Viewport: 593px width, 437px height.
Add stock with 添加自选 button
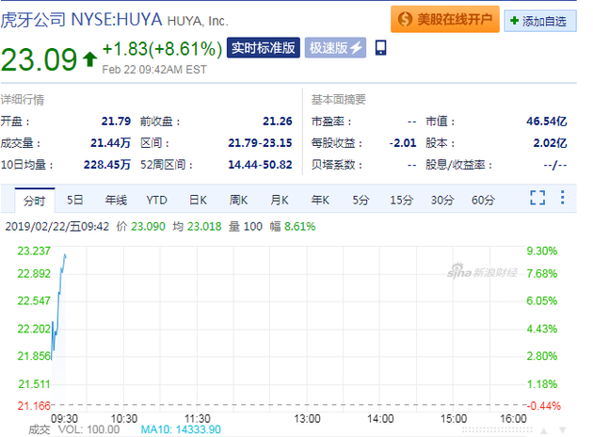[540, 21]
